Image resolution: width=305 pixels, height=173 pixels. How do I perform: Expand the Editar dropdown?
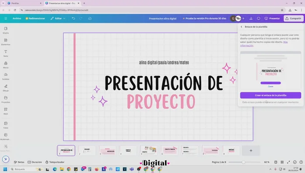pyautogui.click(x=58, y=18)
